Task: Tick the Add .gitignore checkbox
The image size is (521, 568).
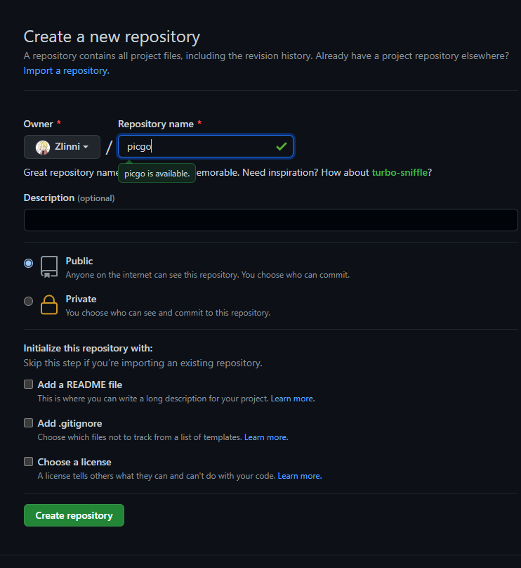Action: tap(29, 423)
